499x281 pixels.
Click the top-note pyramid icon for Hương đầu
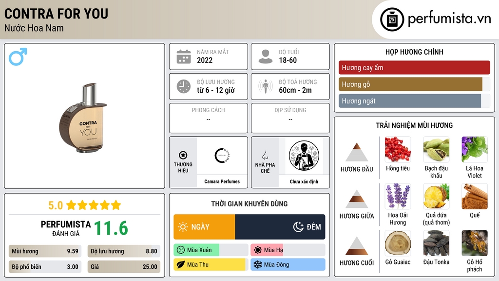[357, 152]
